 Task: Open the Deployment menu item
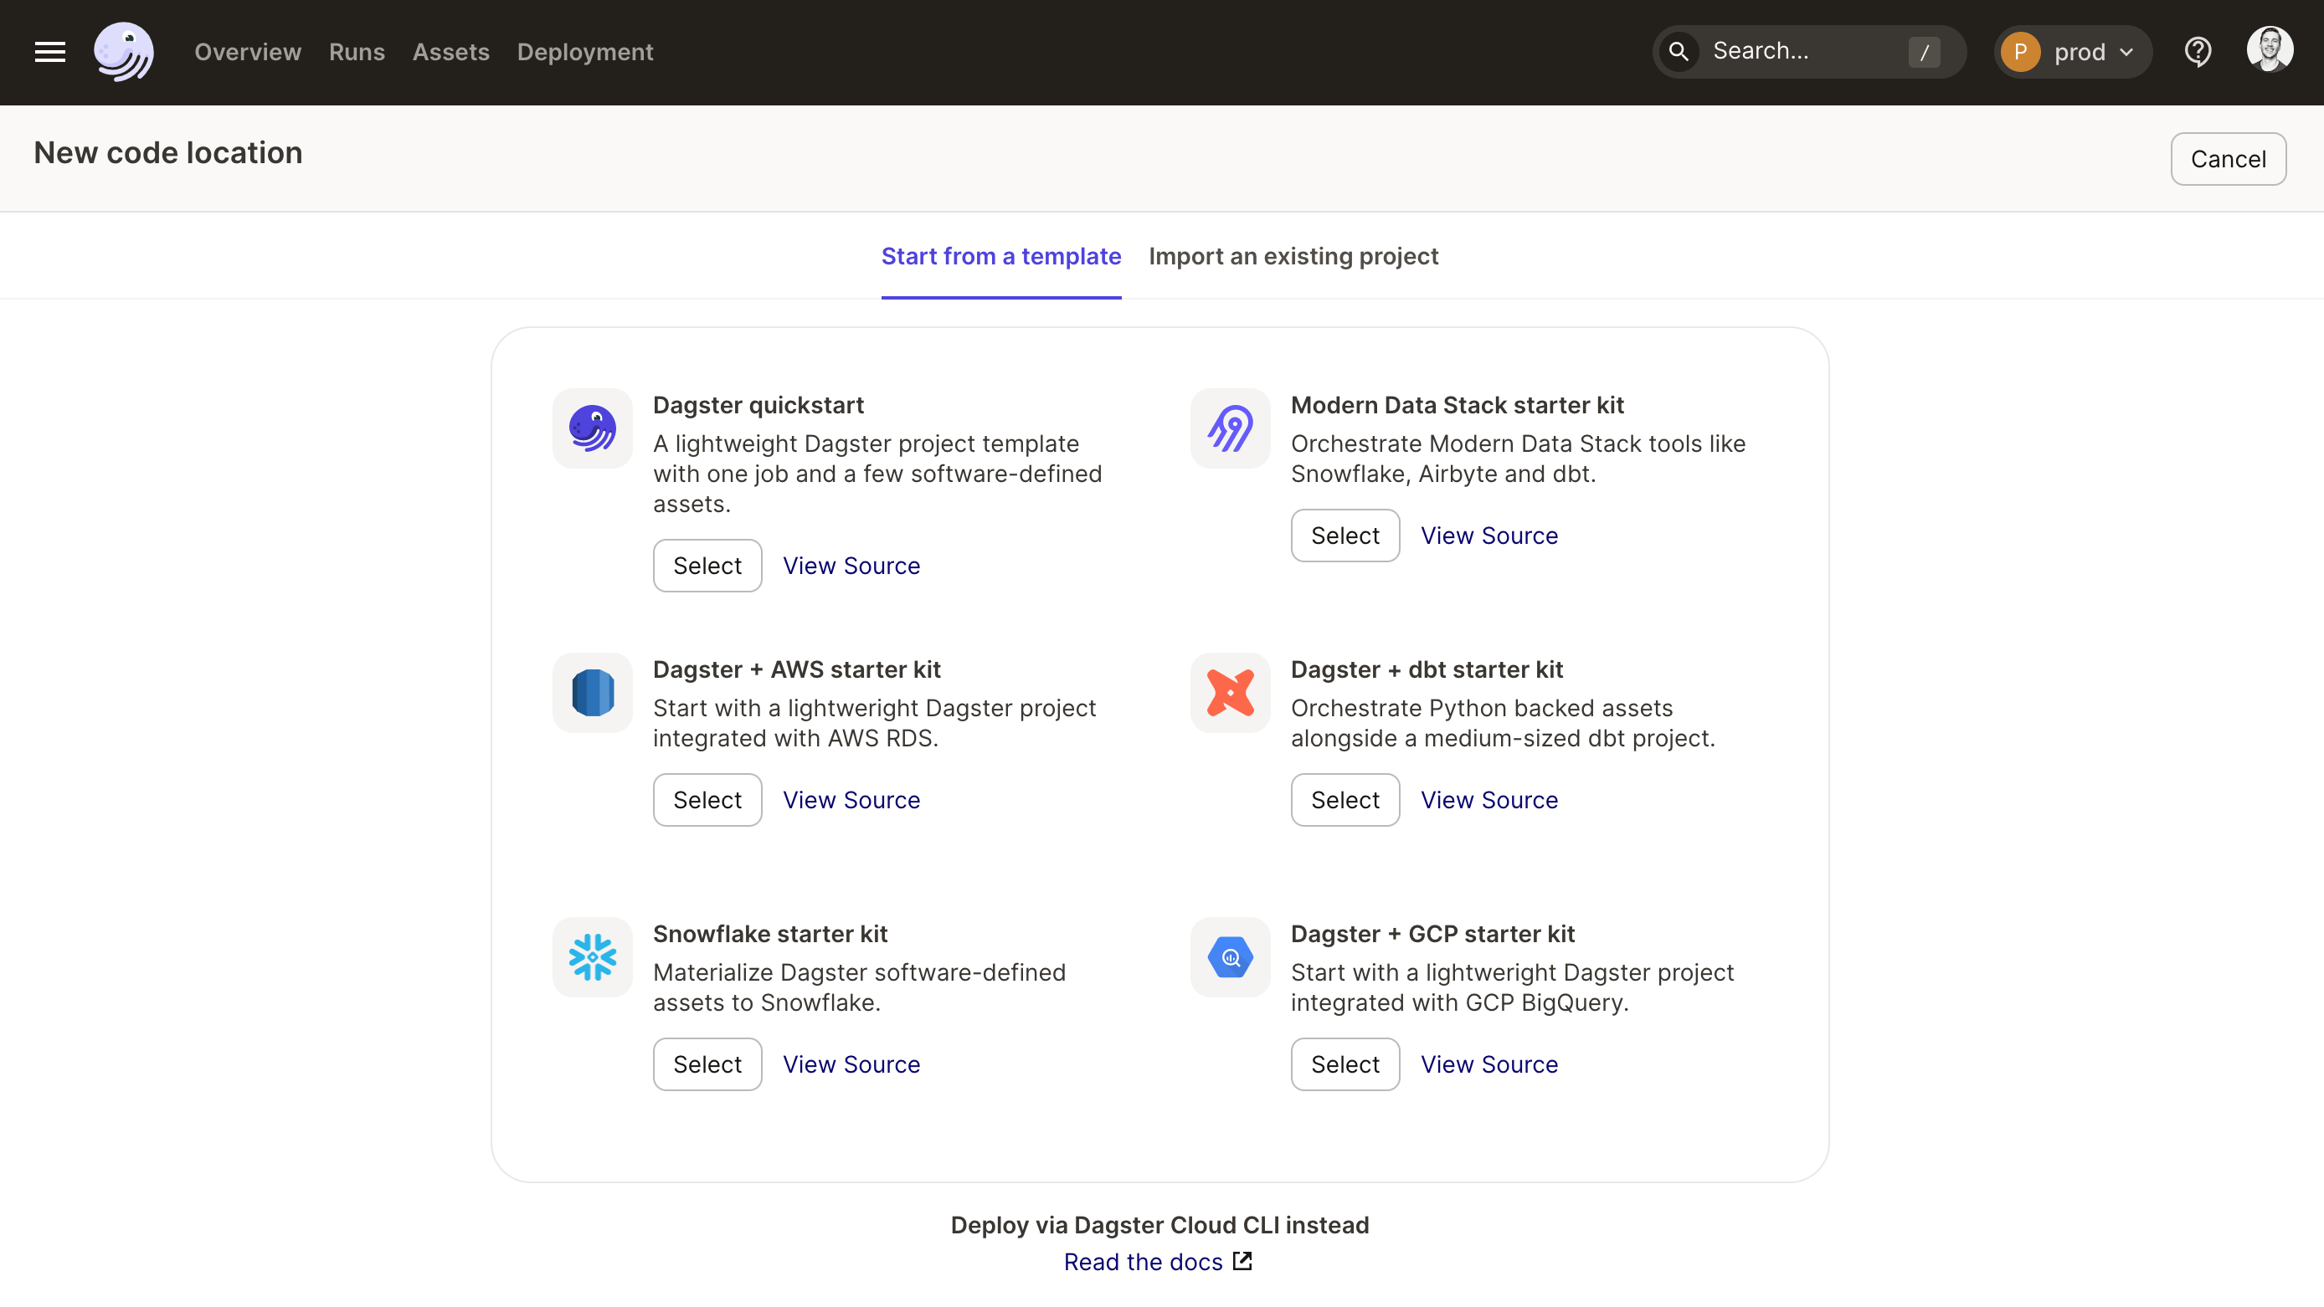point(584,53)
